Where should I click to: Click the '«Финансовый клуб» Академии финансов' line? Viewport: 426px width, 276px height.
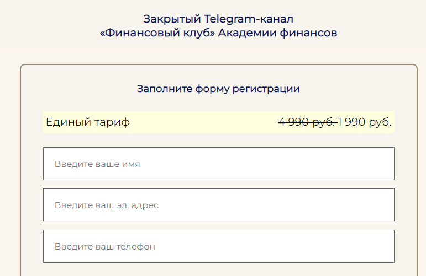[218, 33]
